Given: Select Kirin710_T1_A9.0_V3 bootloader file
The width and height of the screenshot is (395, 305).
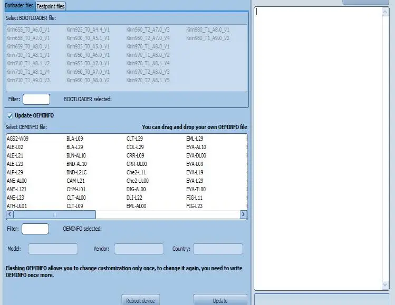Looking at the screenshot, I should pos(28,80).
